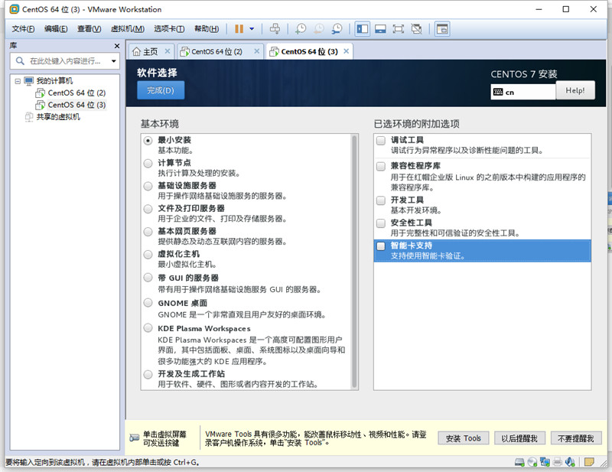Open the 编辑(E) menu
Image resolution: width=612 pixels, height=472 pixels.
click(x=56, y=28)
